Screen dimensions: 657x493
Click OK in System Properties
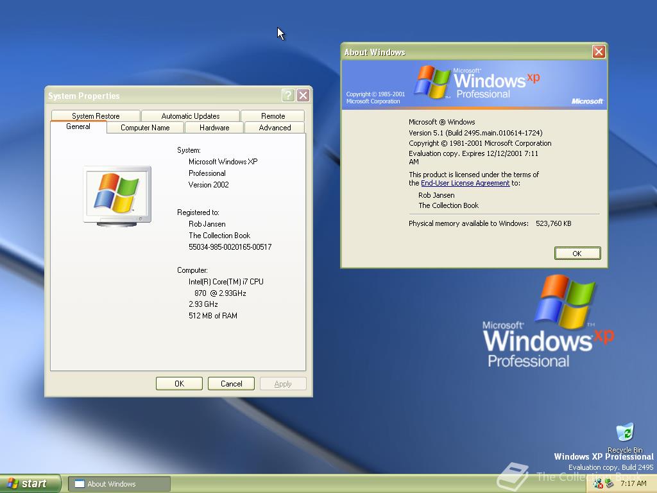pyautogui.click(x=180, y=384)
